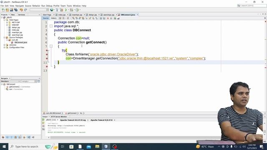
Task: Click the green Run Project arrow
Action: 66,10
